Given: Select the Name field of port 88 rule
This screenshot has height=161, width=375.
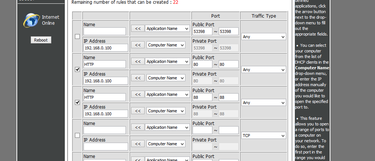Looking at the screenshot, I should [x=105, y=97].
